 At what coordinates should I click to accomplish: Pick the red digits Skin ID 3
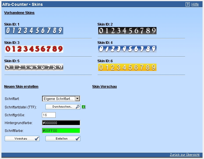34,49
